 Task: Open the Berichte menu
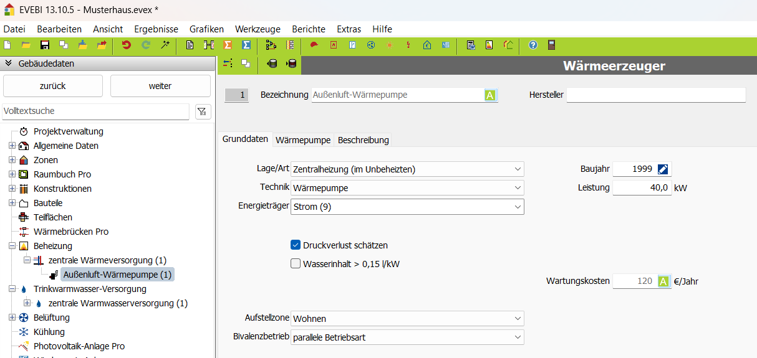[308, 29]
